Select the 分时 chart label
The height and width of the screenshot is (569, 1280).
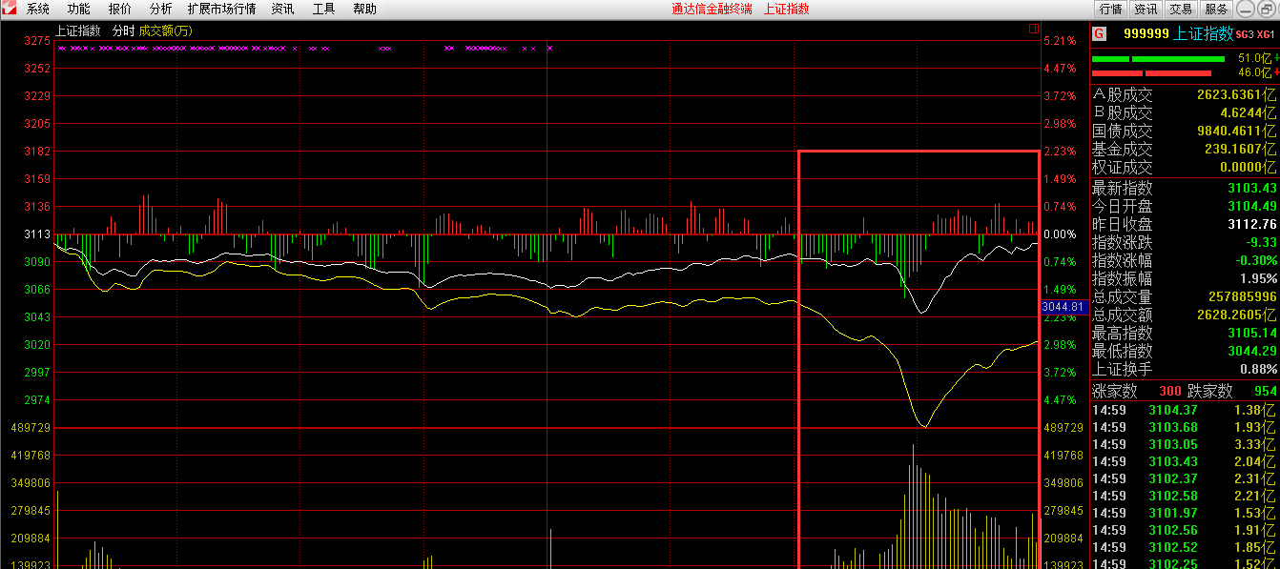pyautogui.click(x=124, y=30)
